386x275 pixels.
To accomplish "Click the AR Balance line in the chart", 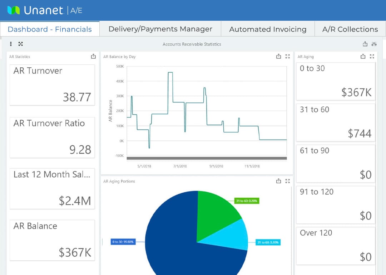I will click(x=194, y=103).
